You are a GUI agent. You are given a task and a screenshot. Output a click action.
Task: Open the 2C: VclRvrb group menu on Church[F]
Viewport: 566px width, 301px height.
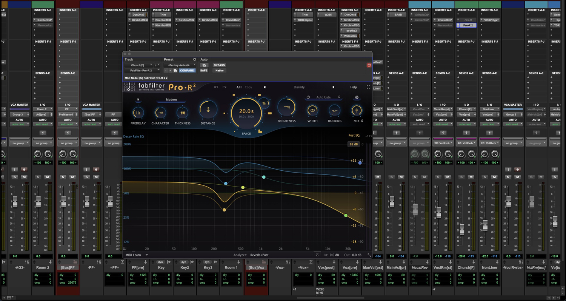point(466,144)
